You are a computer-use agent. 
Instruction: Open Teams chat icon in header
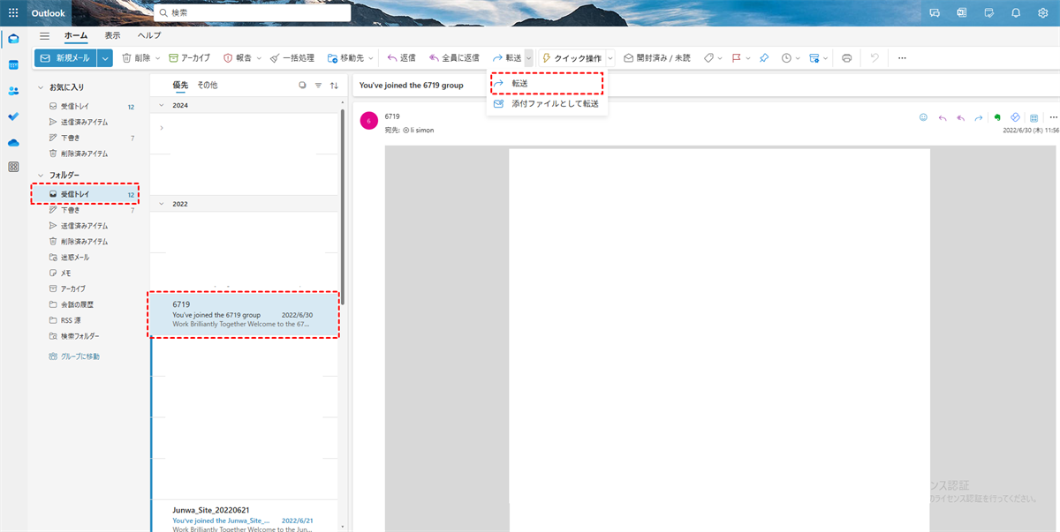click(935, 13)
